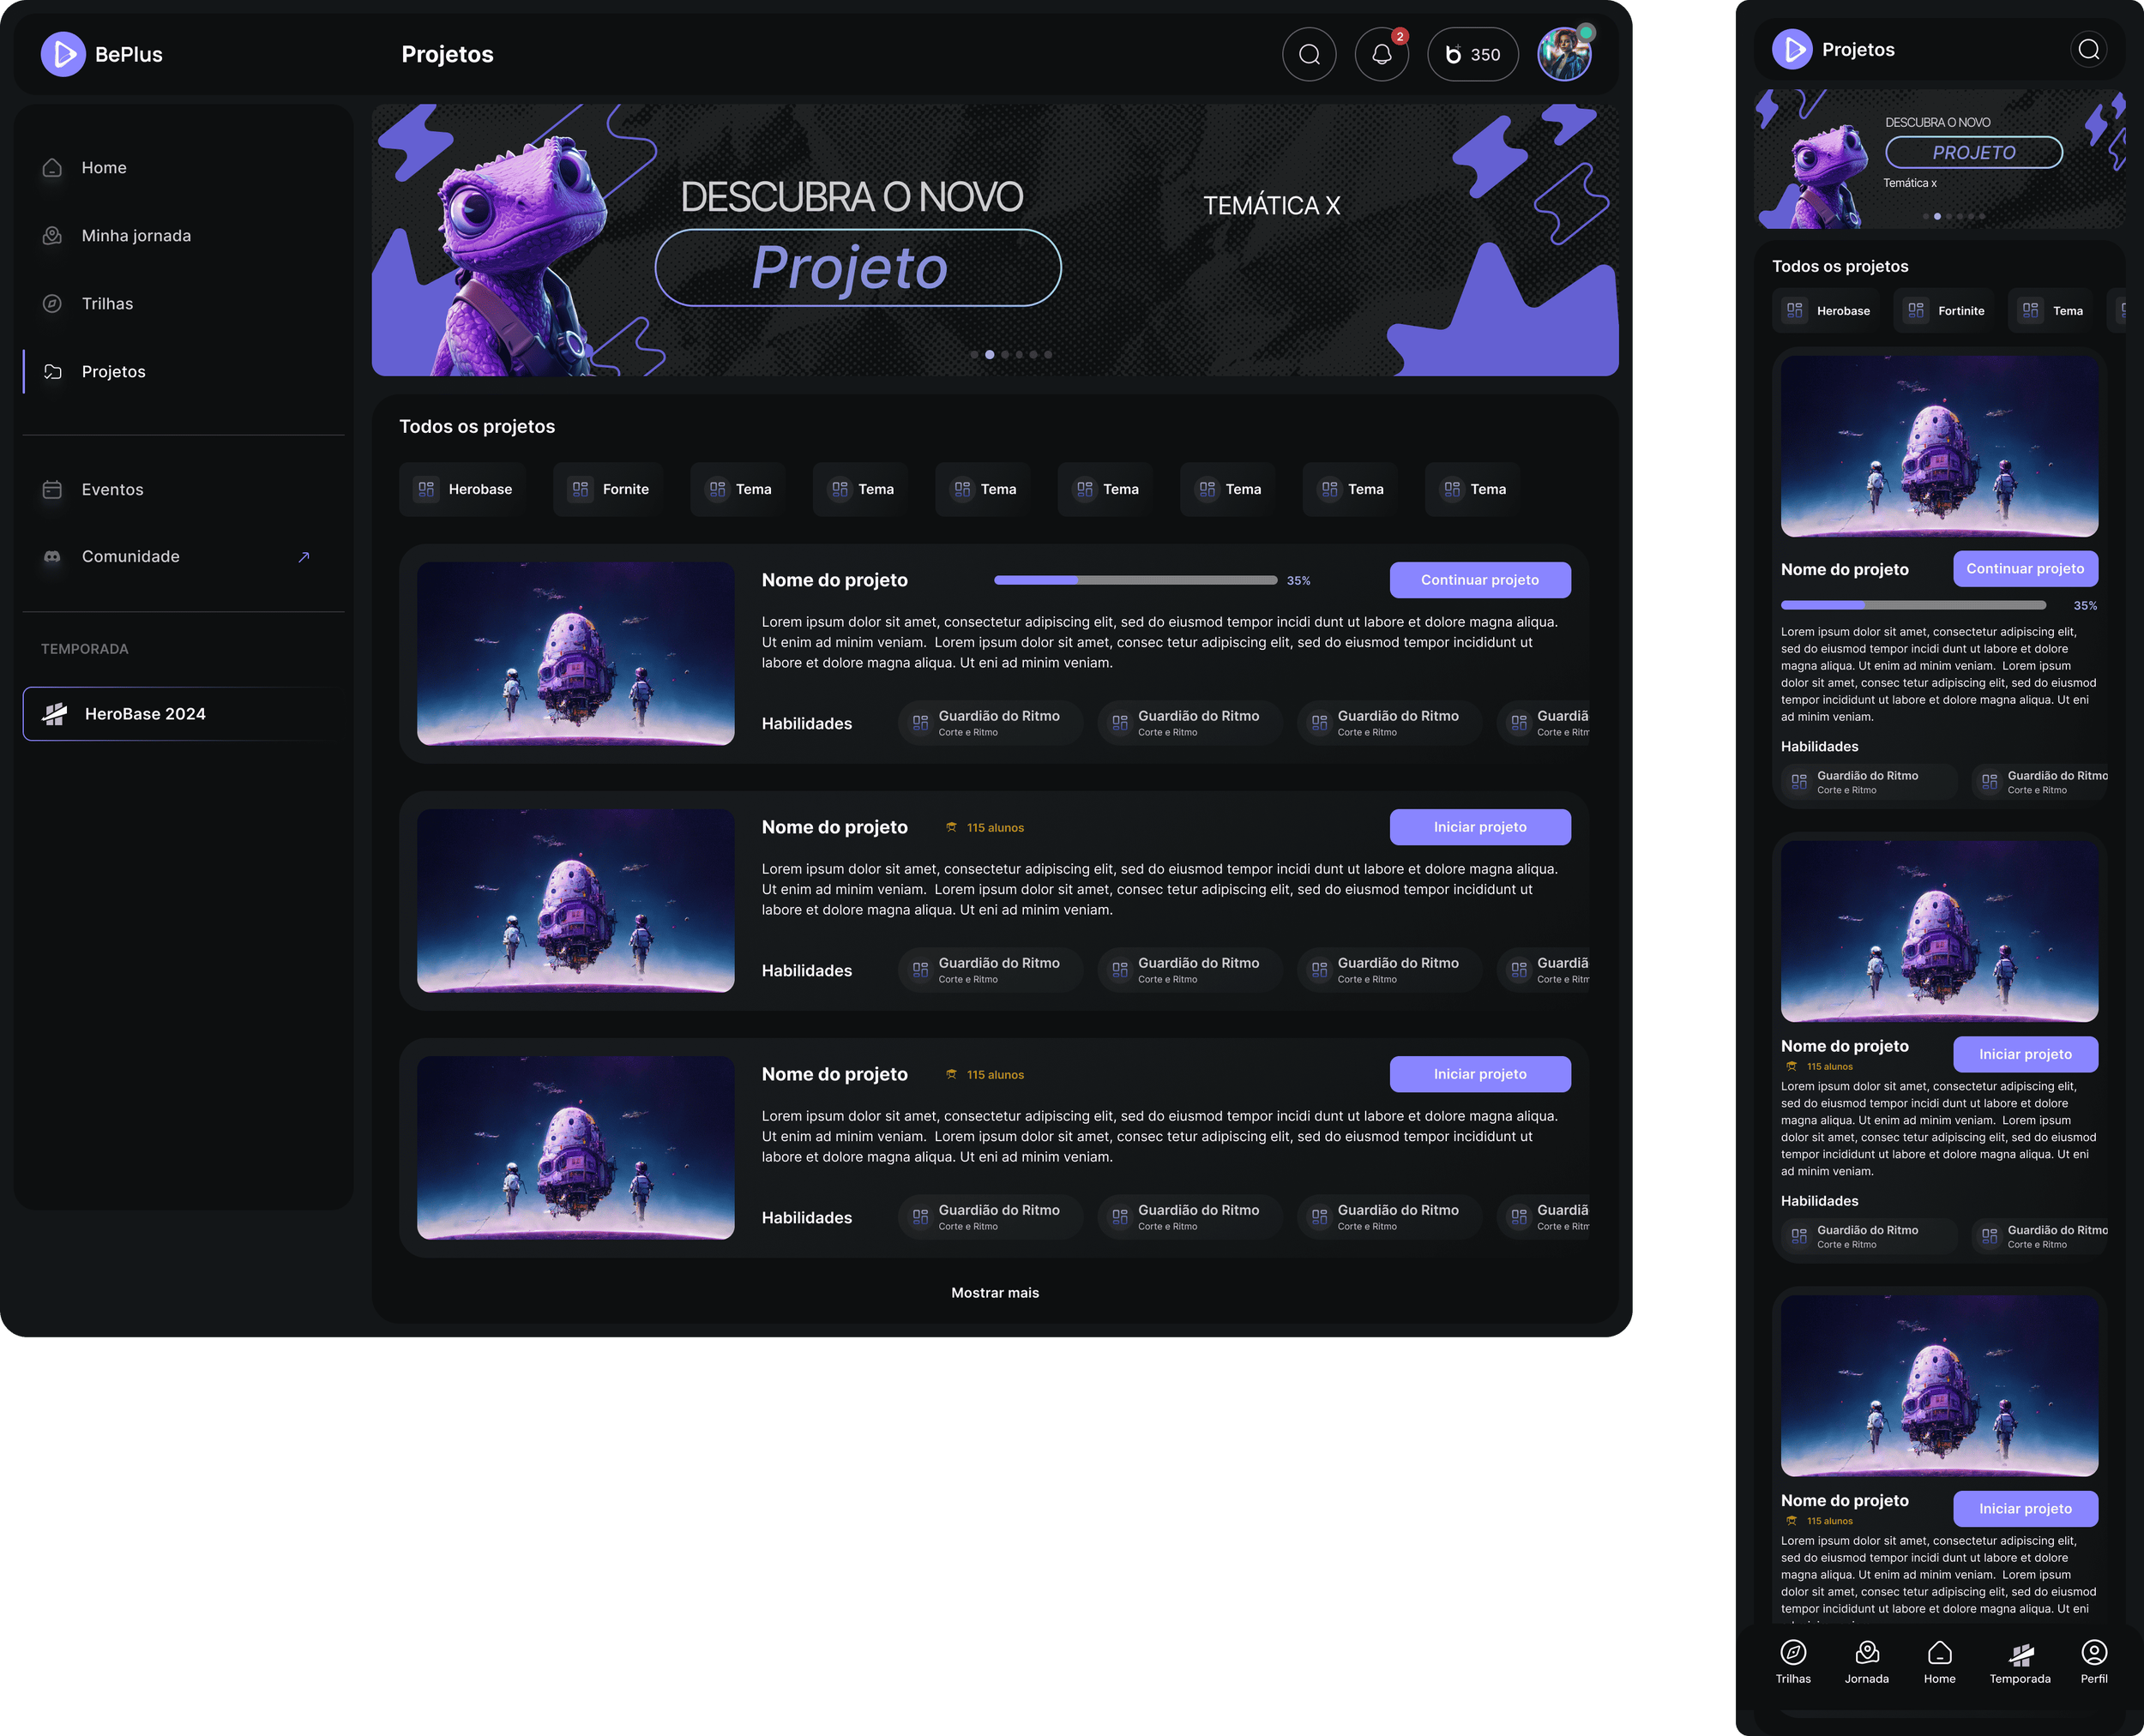Filter by Herobase theme chip on desktop
2144x1736 pixels.
pyautogui.click(x=463, y=490)
